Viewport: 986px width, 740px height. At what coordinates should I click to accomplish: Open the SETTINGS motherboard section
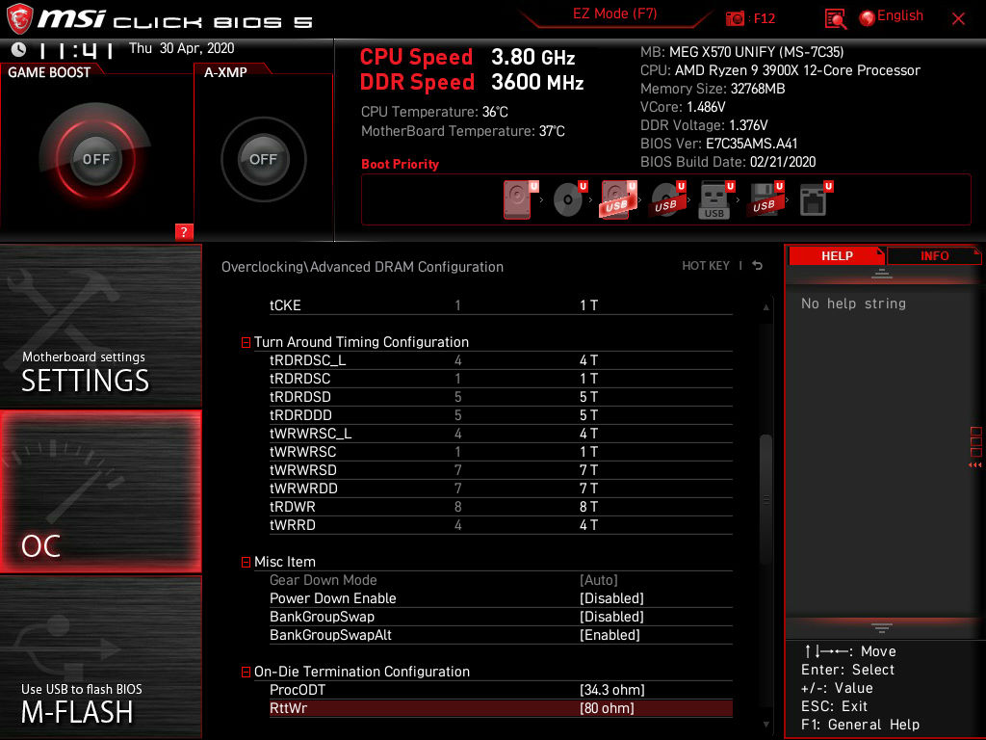100,326
